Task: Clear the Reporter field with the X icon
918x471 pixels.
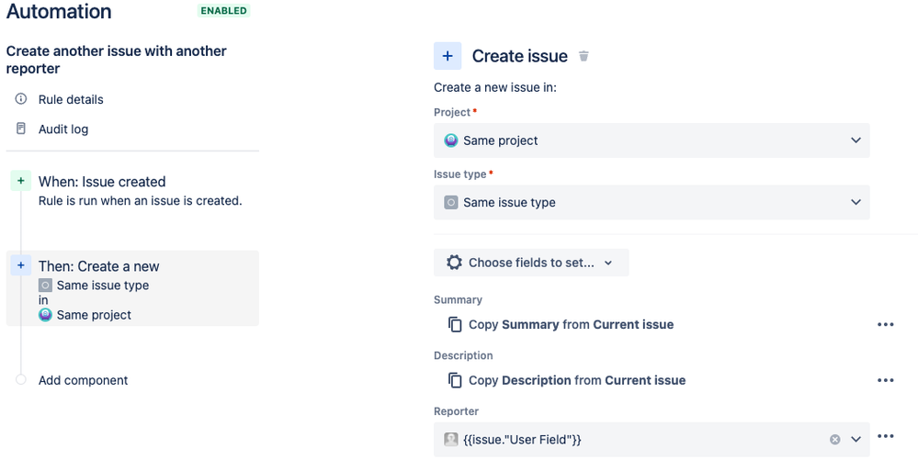Action: [835, 440]
